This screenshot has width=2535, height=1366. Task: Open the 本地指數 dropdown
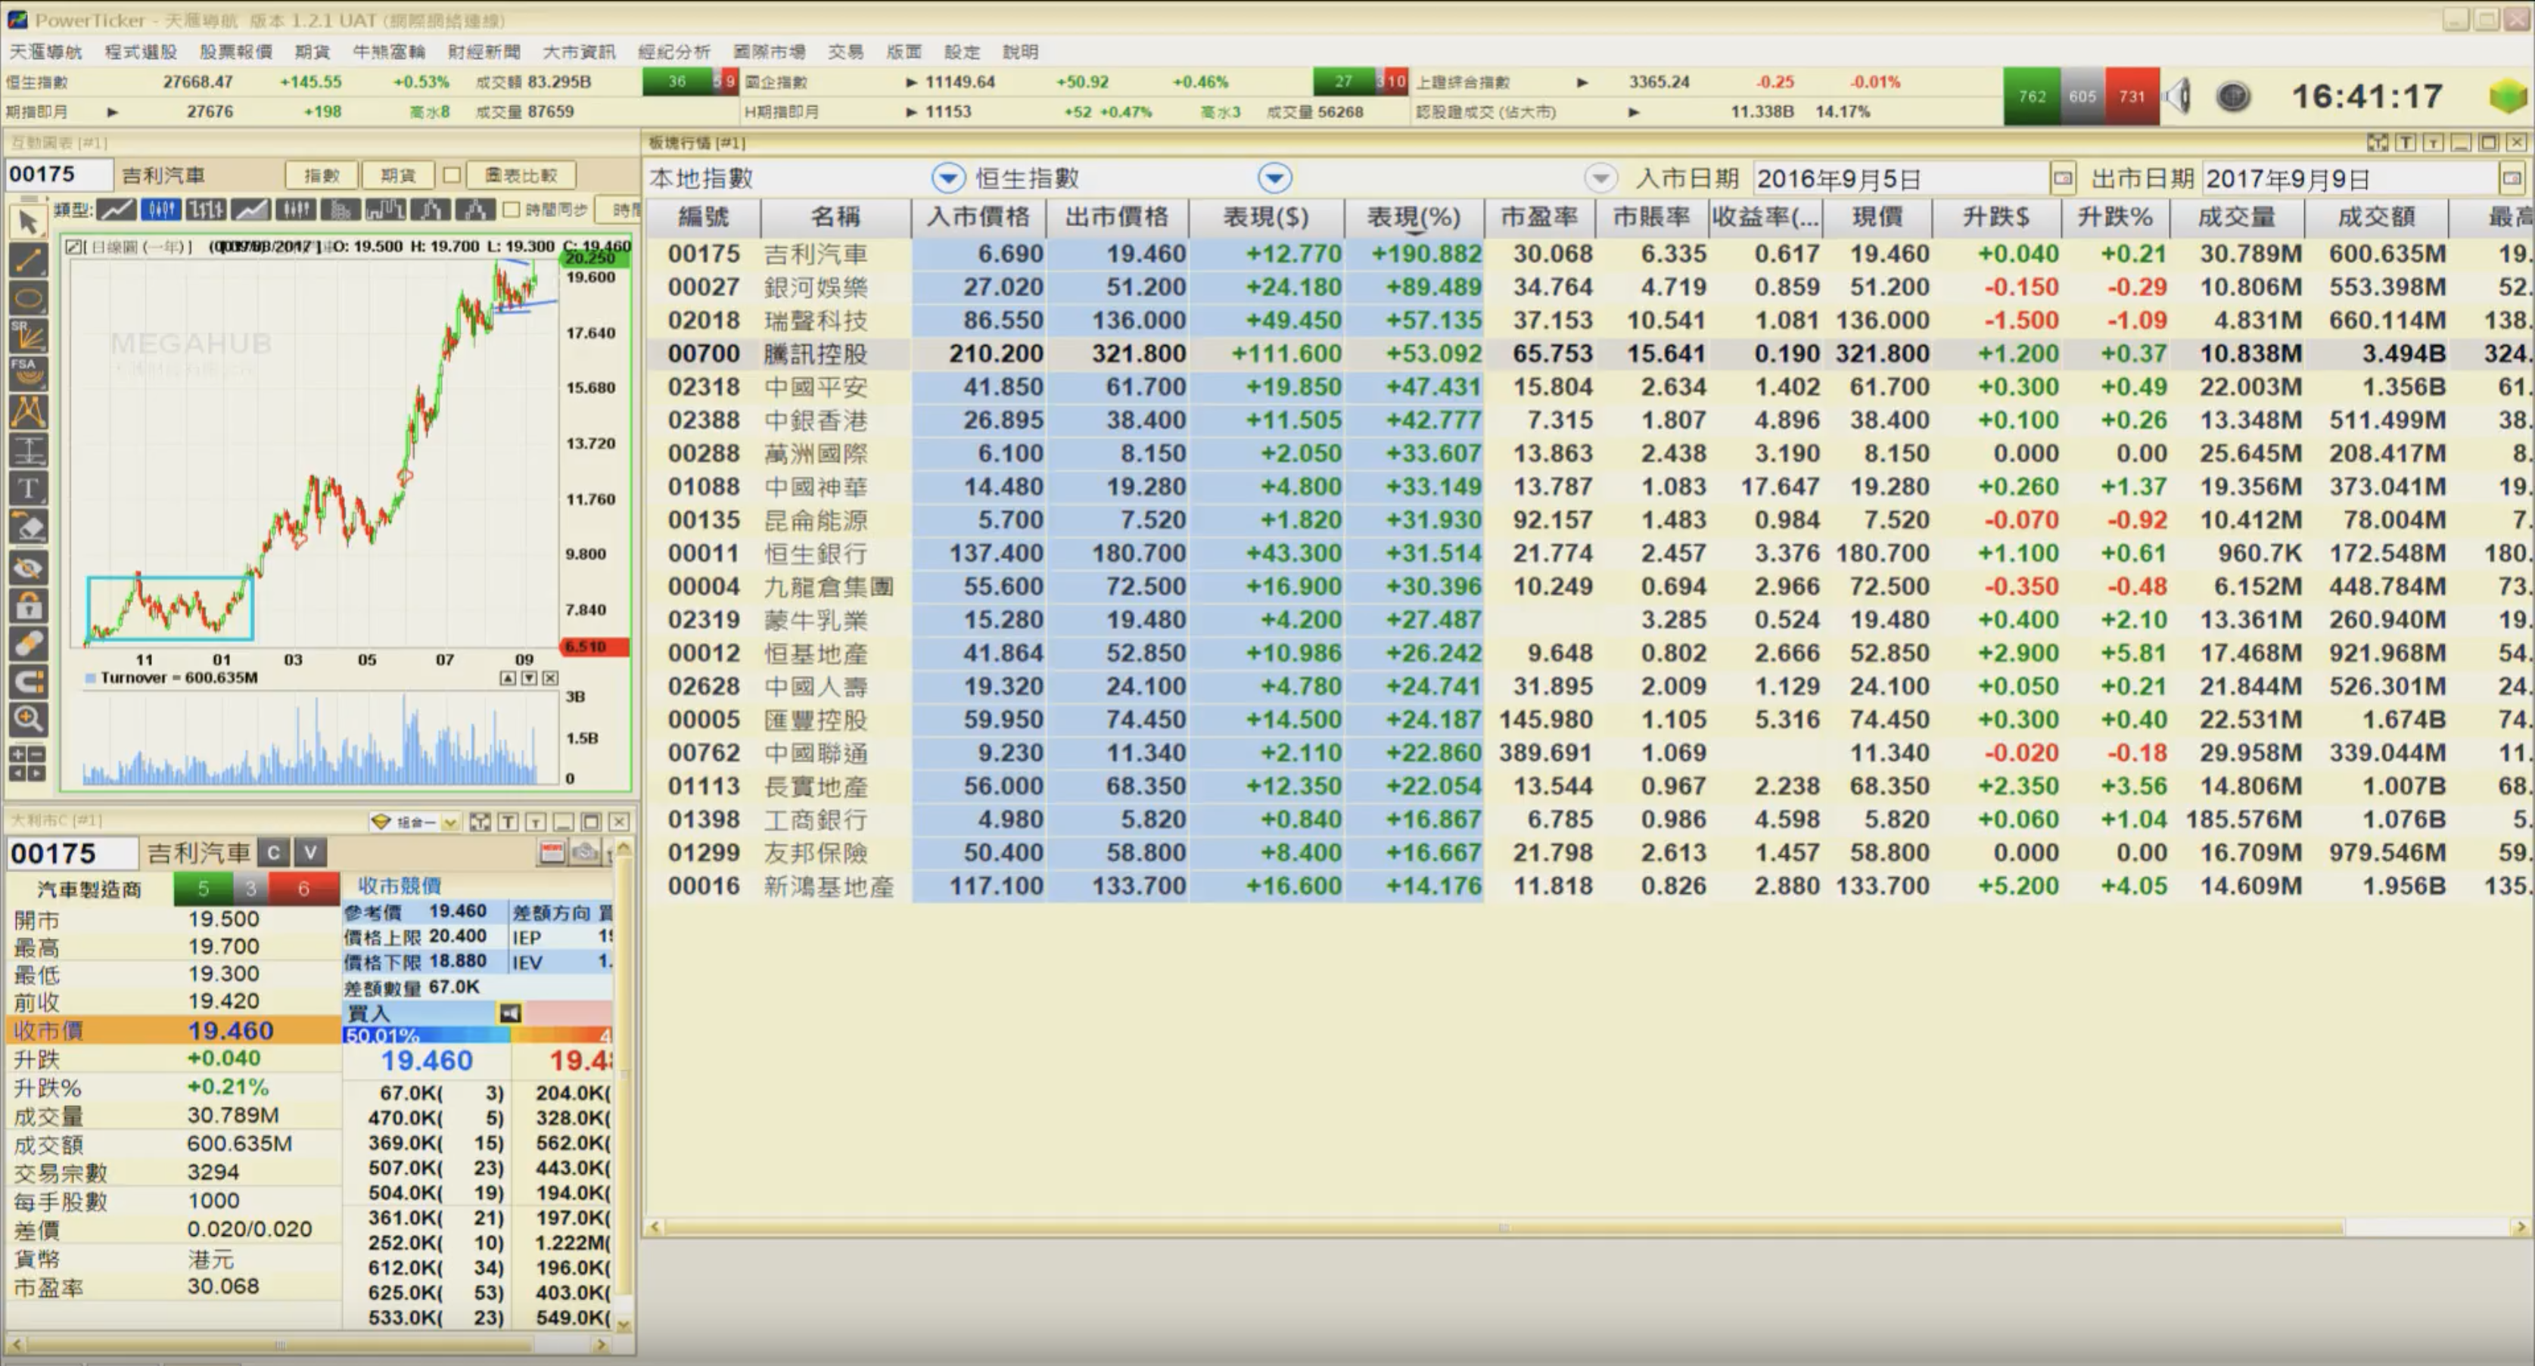point(947,178)
